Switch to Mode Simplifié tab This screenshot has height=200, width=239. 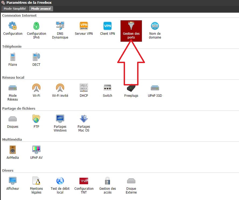pos(15,9)
